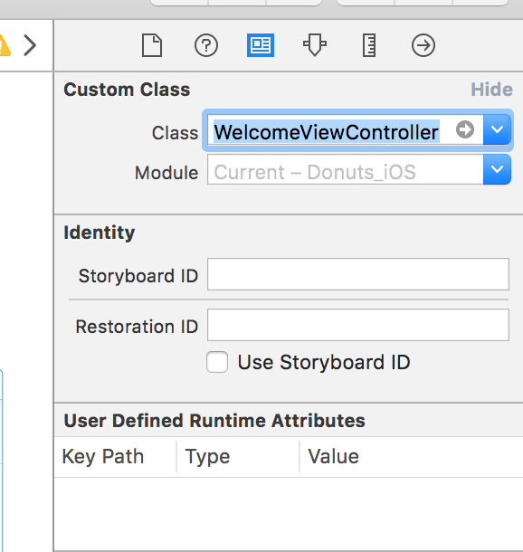Toggle the Use Storyboard ID checkbox
This screenshot has height=552, width=523.
point(217,362)
